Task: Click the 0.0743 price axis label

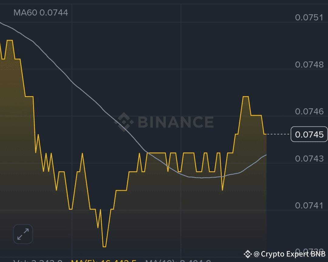Action: click(309, 159)
